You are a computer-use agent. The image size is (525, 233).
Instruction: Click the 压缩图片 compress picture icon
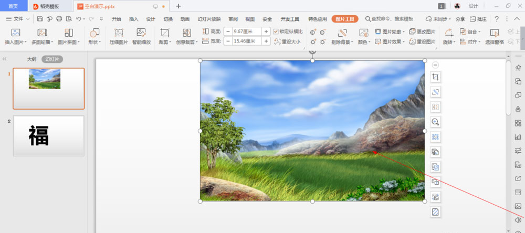[x=119, y=33]
